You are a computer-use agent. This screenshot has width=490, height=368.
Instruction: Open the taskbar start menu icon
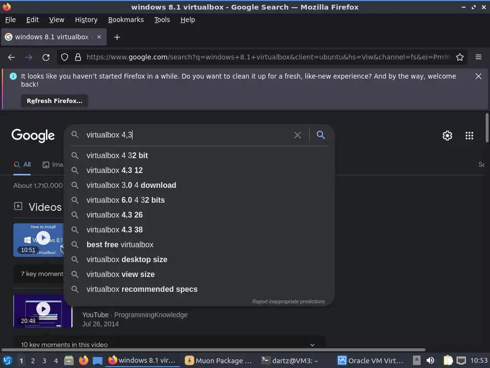pos(8,361)
